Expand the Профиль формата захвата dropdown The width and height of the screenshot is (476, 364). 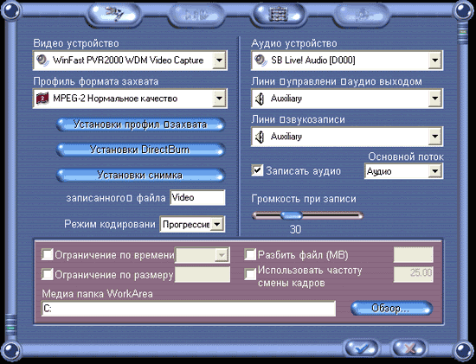click(x=219, y=99)
